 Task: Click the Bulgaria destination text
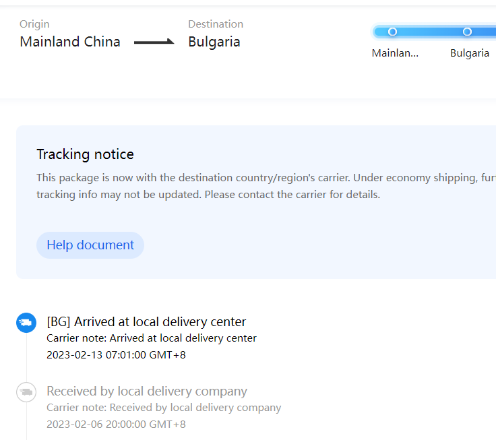[214, 42]
